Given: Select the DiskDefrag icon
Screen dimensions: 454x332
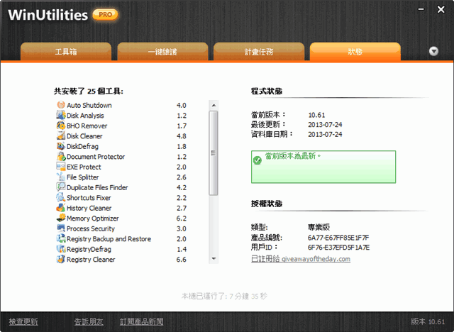Looking at the screenshot, I should tap(61, 146).
